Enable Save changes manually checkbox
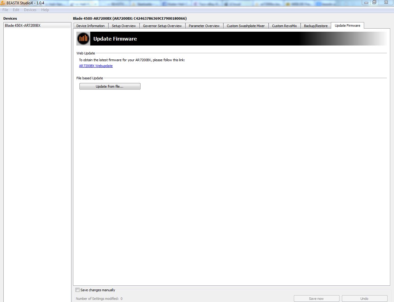The width and height of the screenshot is (394, 302). (x=78, y=290)
